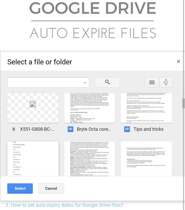Select the price list document thumbnail
The height and width of the screenshot is (210, 185).
[x=33, y=159]
